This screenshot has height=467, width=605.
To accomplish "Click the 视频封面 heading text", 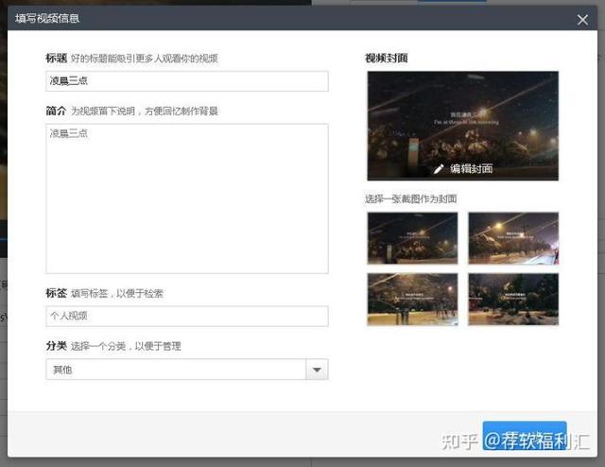I will click(x=387, y=58).
